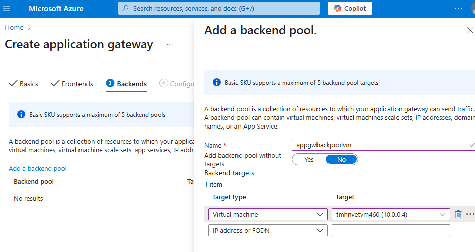Select No for backend pool without targets
This screenshot has height=252, width=475.
click(x=341, y=159)
